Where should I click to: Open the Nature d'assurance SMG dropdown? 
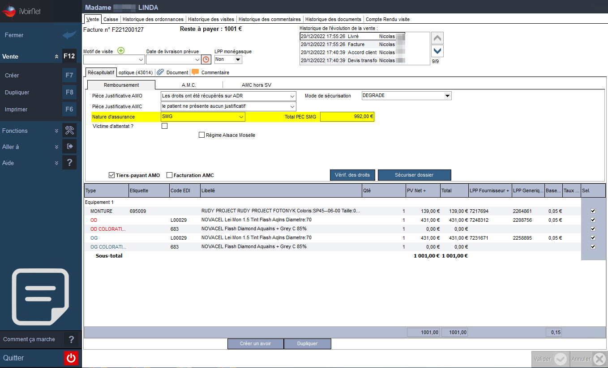[x=203, y=117]
